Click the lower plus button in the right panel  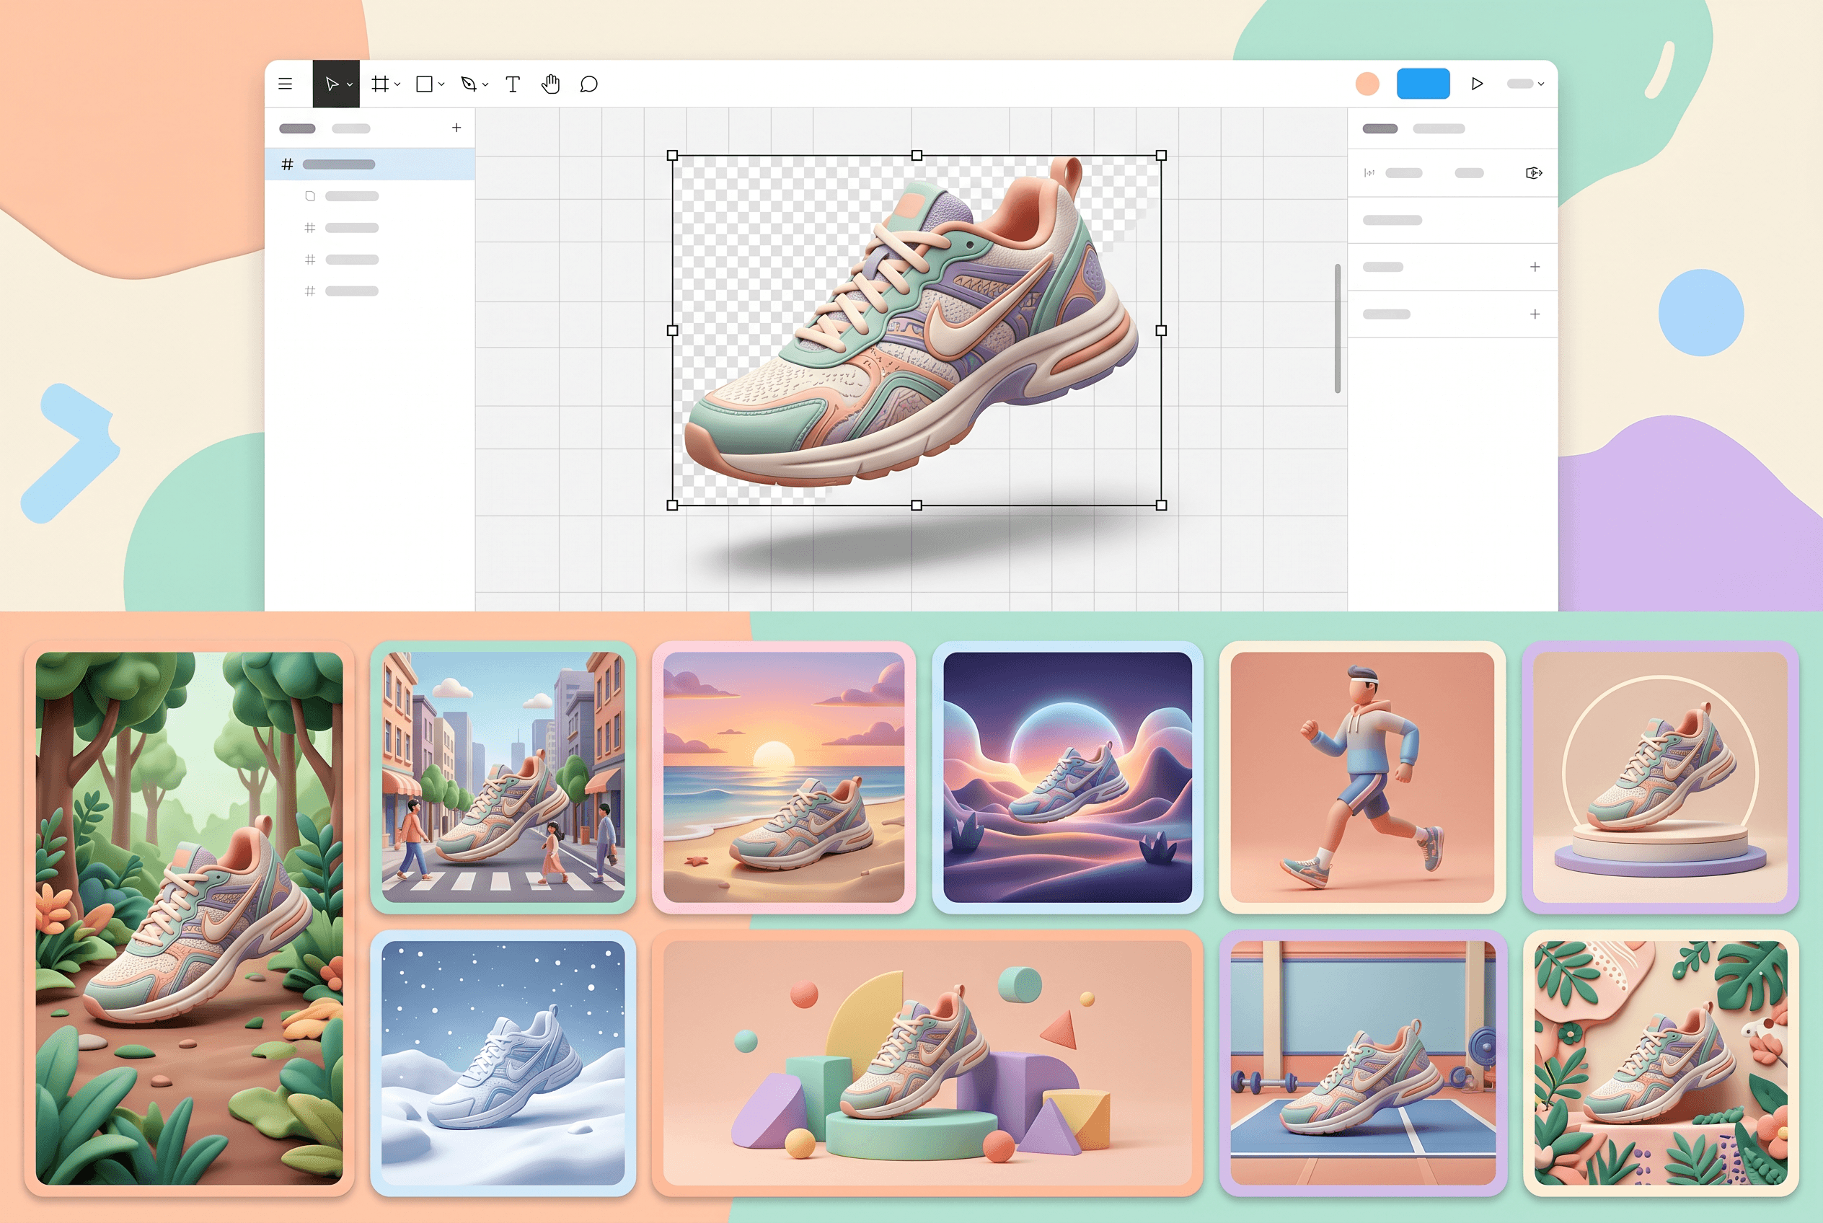click(1535, 314)
